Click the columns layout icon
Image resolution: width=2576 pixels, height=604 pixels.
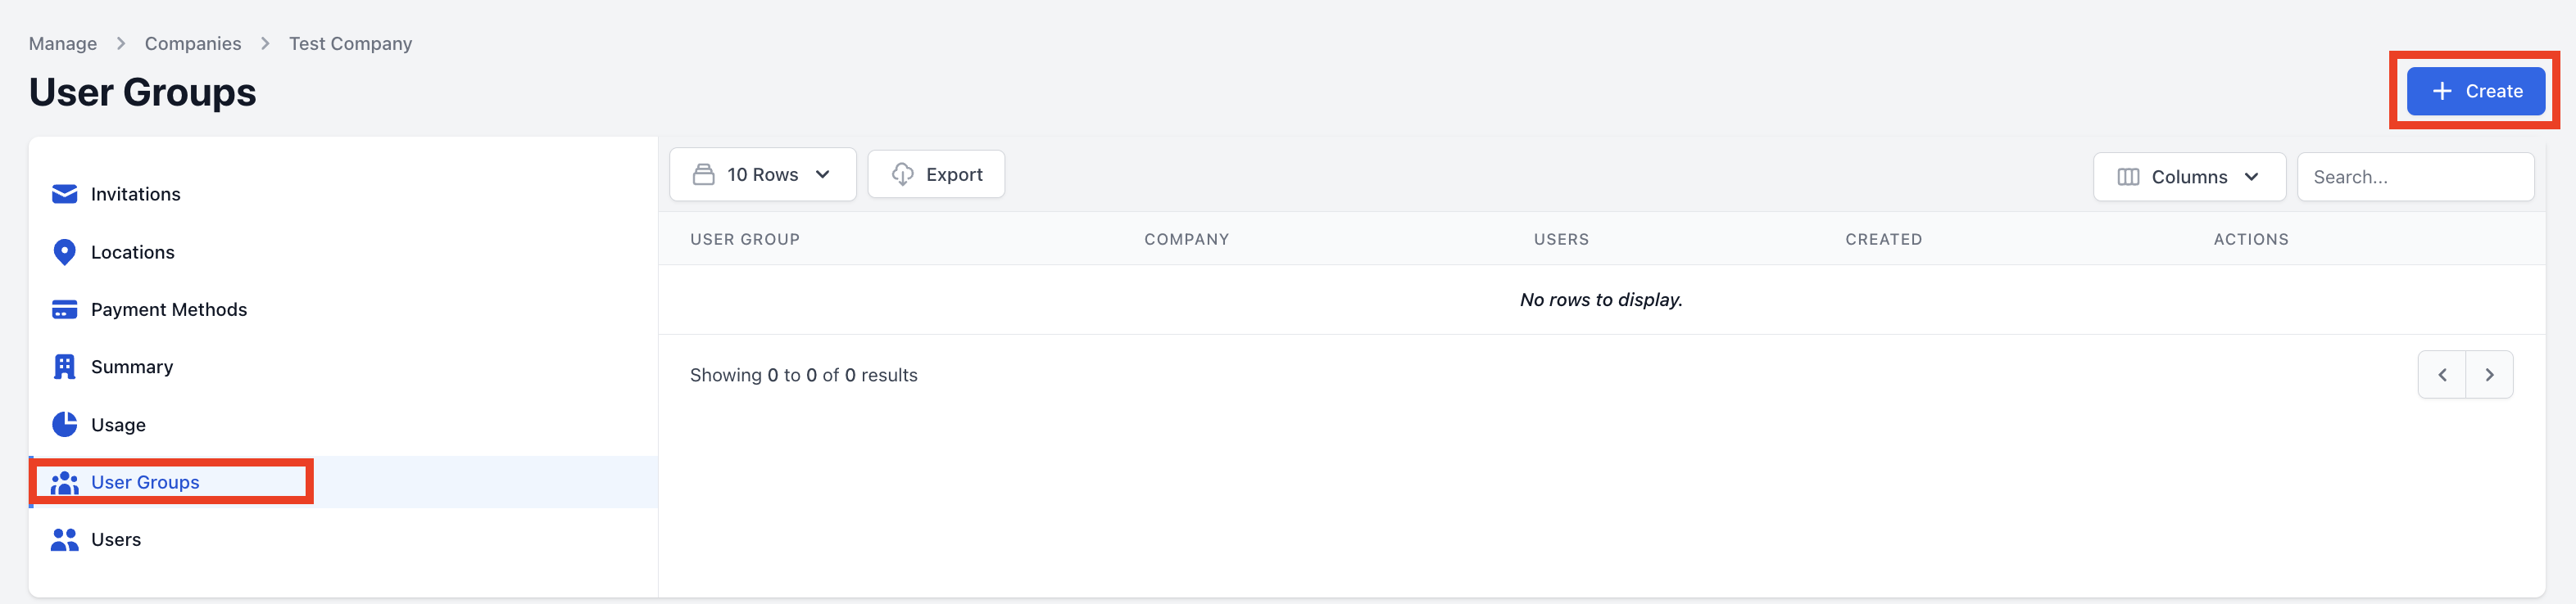pos(2128,177)
